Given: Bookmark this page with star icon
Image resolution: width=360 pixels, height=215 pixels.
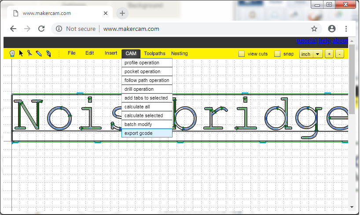Looking at the screenshot, I should pos(314,29).
